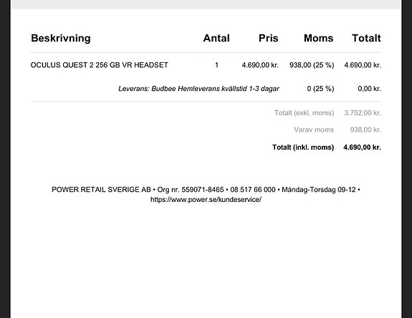Click the Totalt (inkl. moms) label

pos(303,147)
